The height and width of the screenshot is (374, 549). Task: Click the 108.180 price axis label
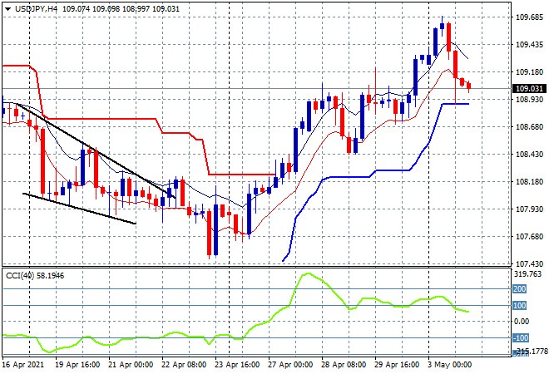pyautogui.click(x=529, y=181)
